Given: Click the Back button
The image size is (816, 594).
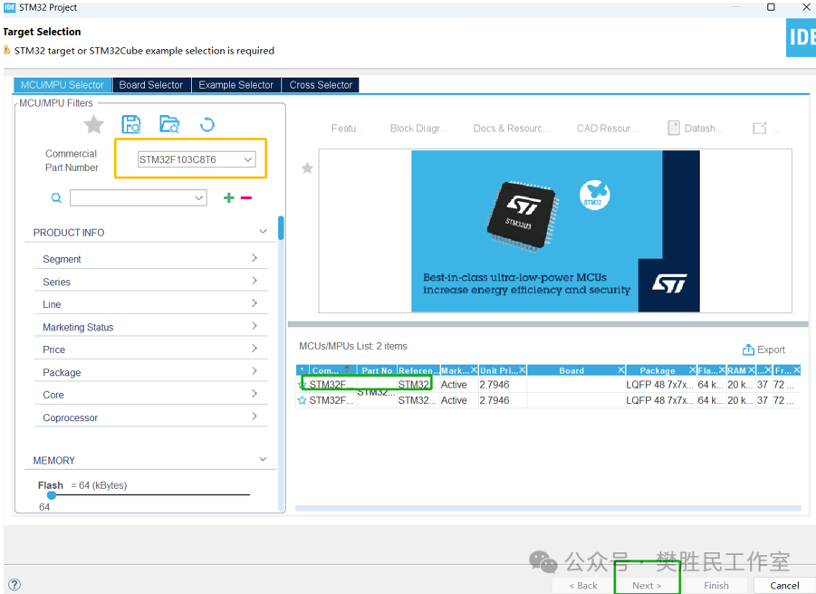Looking at the screenshot, I should [583, 586].
